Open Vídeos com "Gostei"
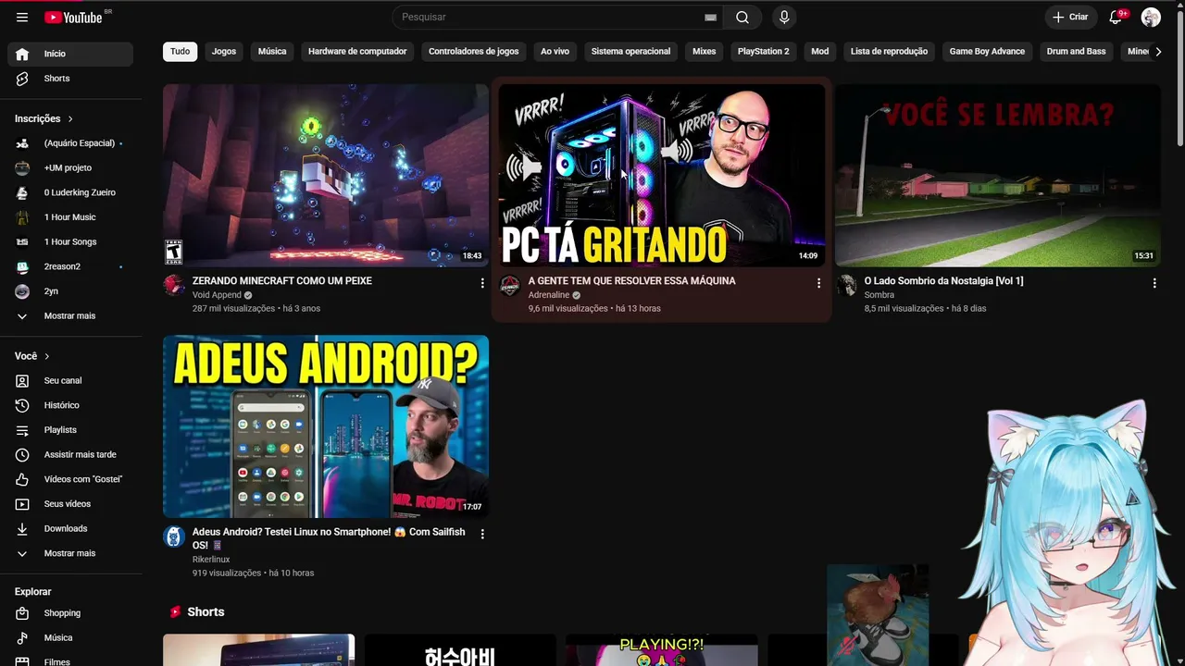This screenshot has width=1185, height=666. pos(70,479)
